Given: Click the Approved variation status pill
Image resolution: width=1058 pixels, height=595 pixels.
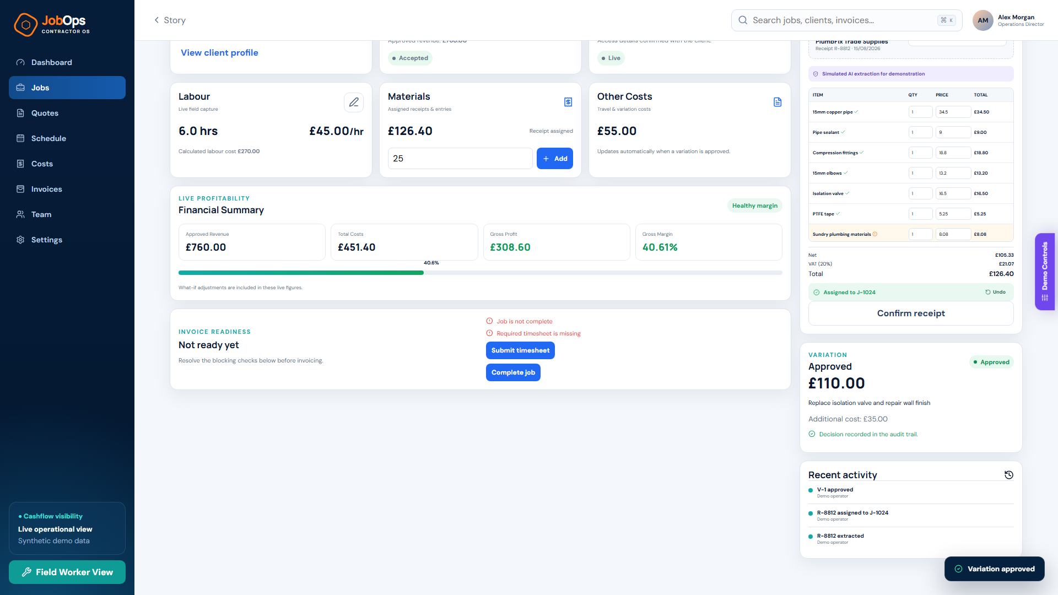Looking at the screenshot, I should pos(991,362).
